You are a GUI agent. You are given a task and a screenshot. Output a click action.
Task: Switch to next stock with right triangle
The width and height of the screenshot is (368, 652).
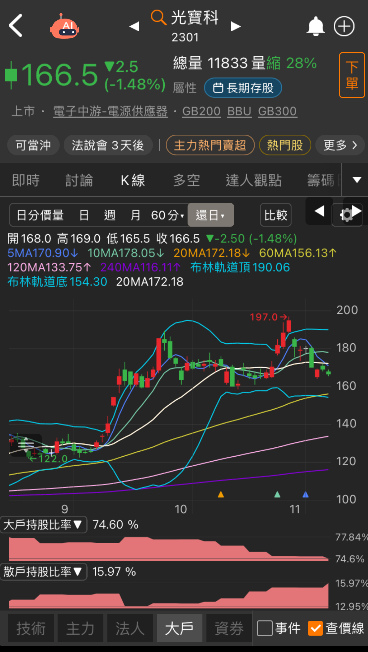coord(236,26)
